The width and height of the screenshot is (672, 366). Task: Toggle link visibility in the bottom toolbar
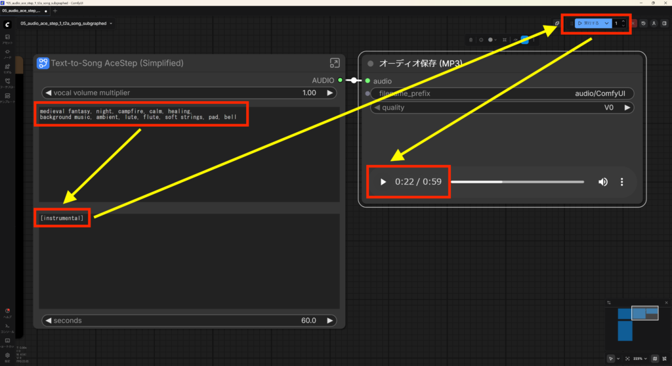click(664, 359)
